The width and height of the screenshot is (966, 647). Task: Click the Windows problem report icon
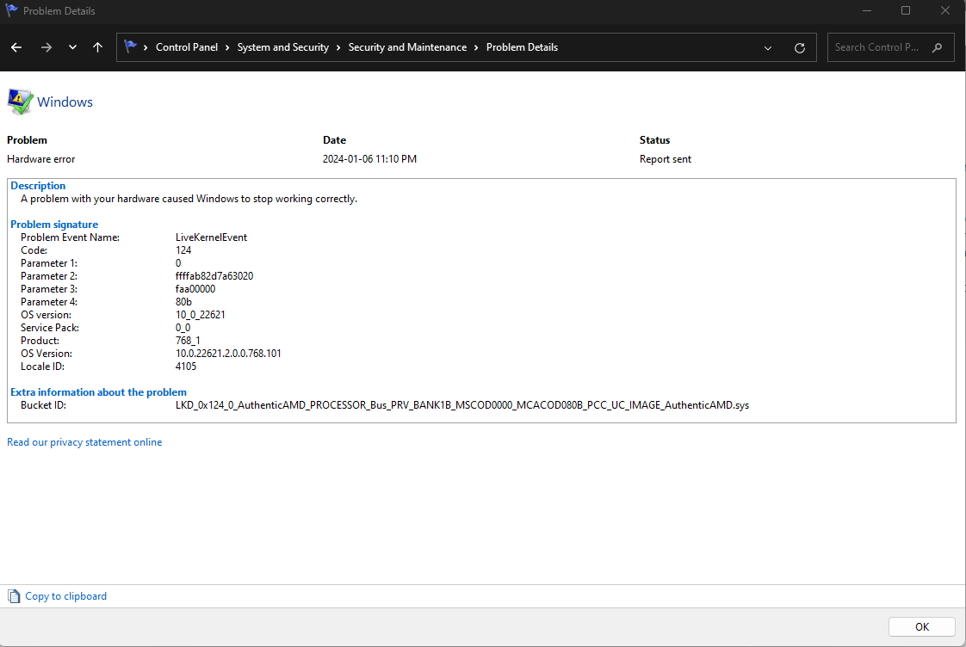click(20, 102)
